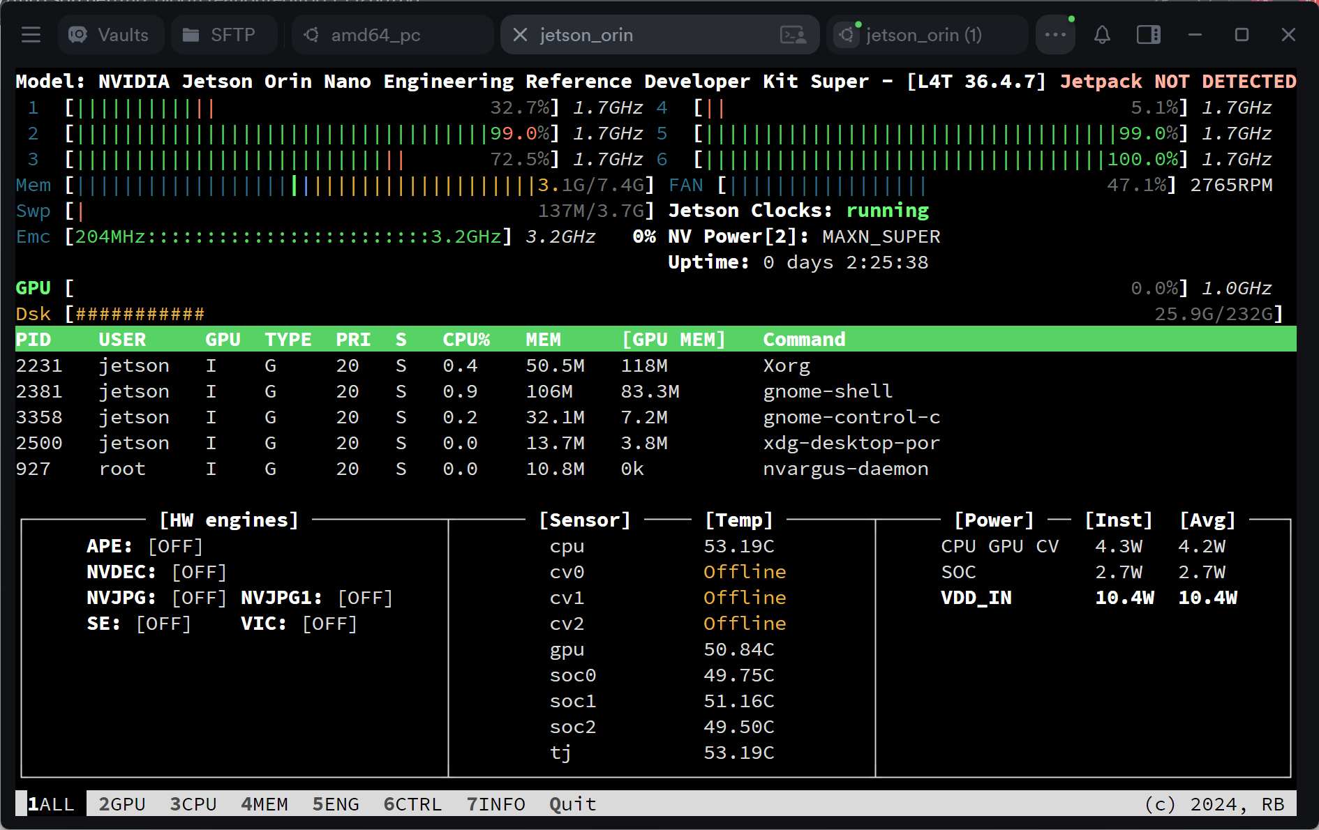Click the CPU% column header
The height and width of the screenshot is (830, 1319).
(466, 340)
